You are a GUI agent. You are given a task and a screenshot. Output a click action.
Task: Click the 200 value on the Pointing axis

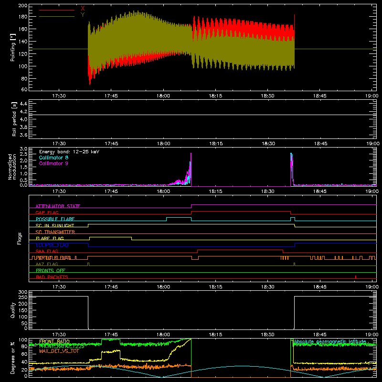point(23,5)
